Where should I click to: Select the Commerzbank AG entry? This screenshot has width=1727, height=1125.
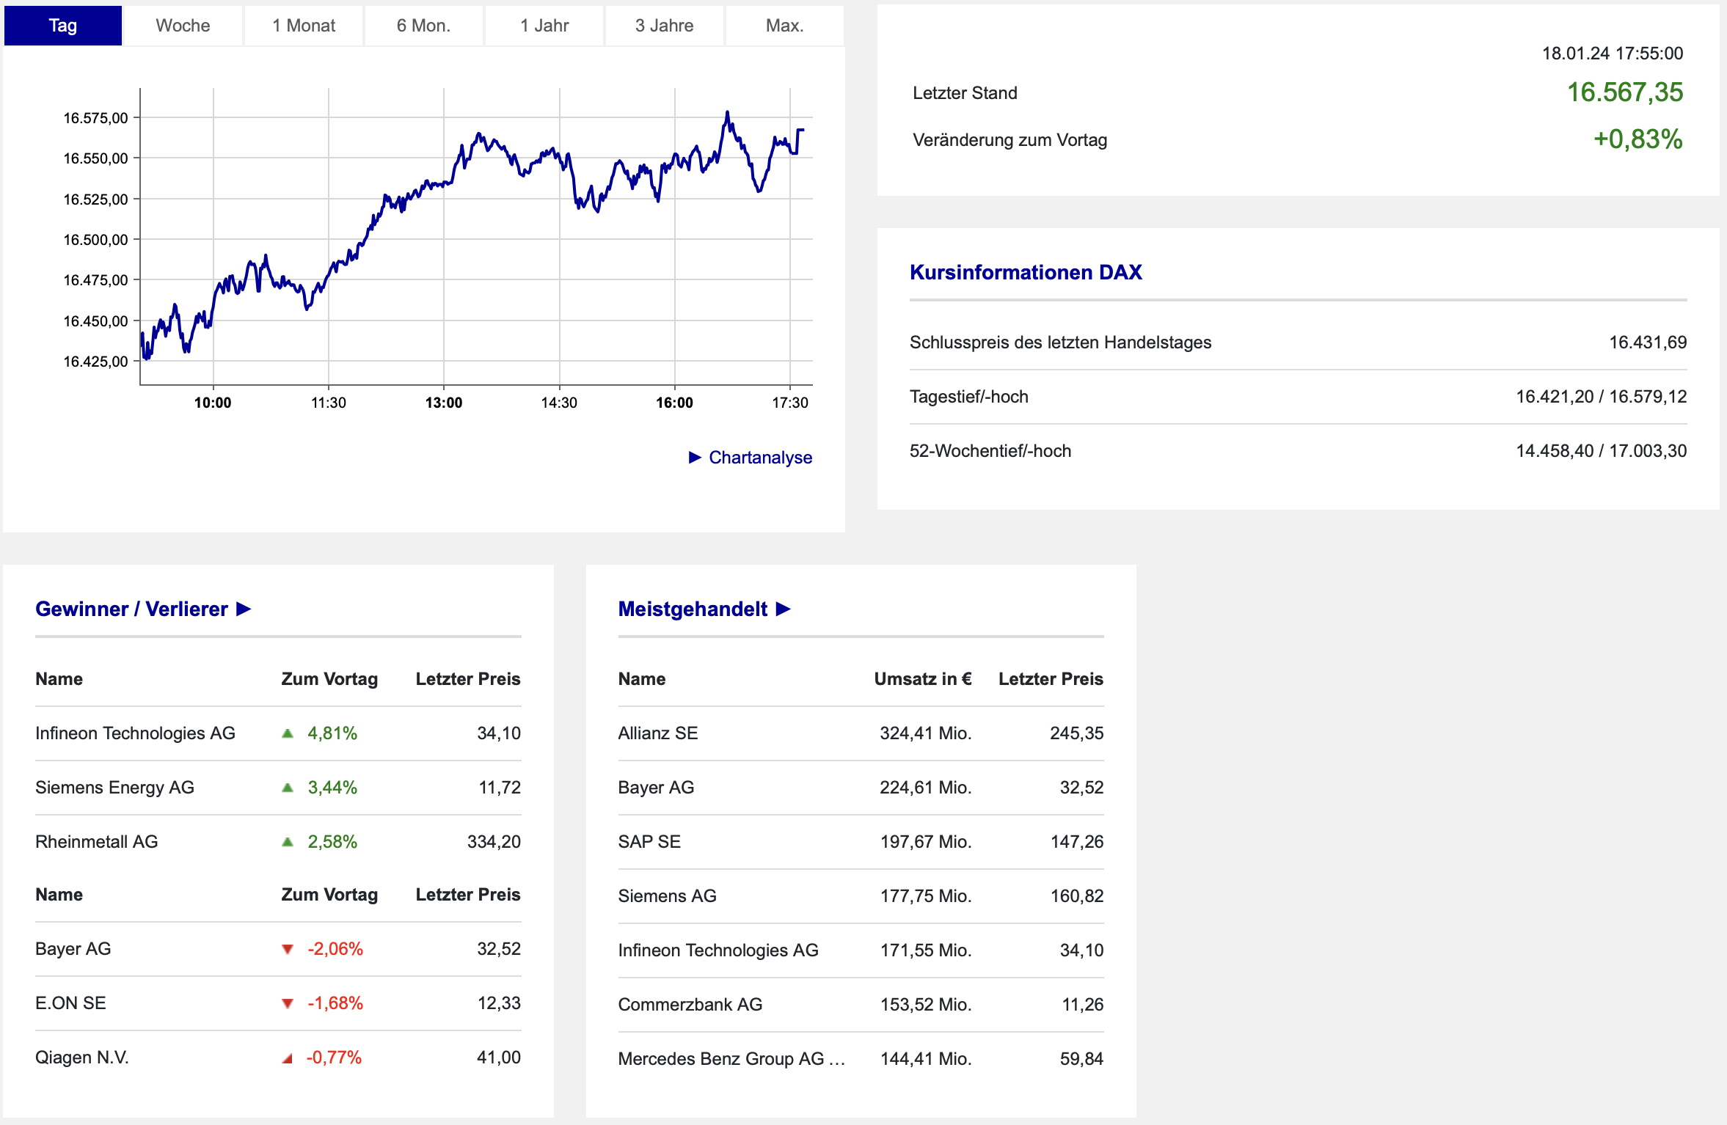690,1005
